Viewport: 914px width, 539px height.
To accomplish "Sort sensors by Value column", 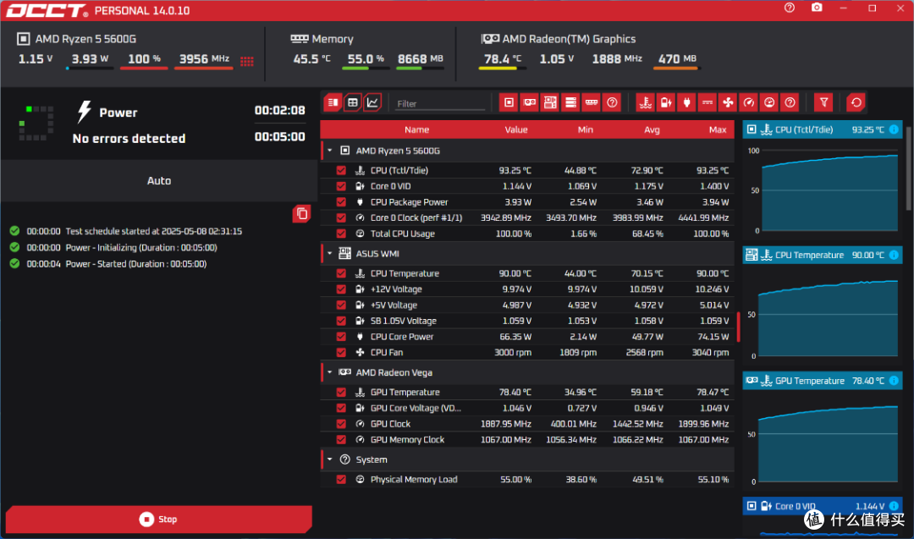I will click(516, 129).
